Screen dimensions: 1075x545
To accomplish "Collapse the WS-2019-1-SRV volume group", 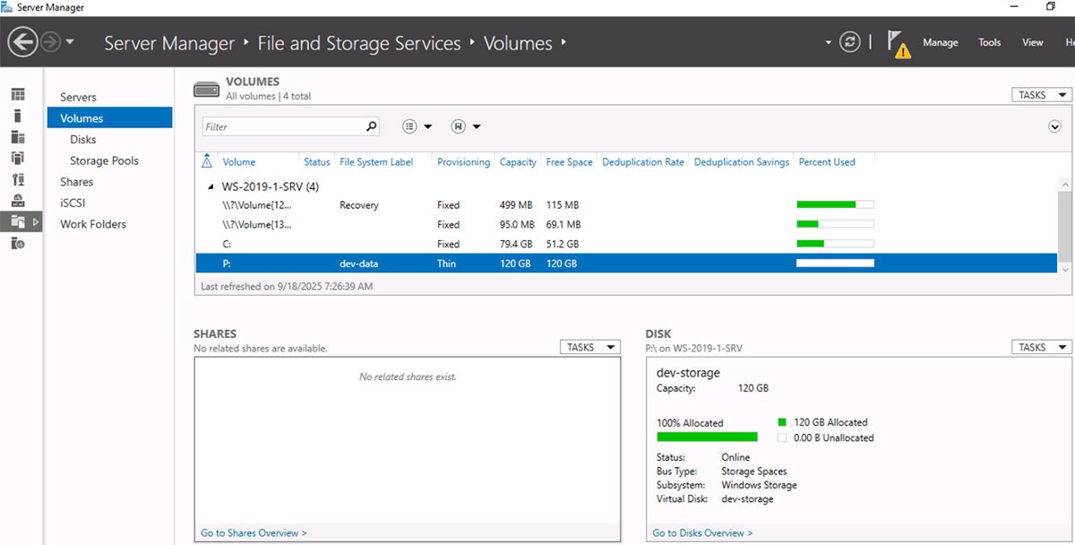I will tap(211, 186).
